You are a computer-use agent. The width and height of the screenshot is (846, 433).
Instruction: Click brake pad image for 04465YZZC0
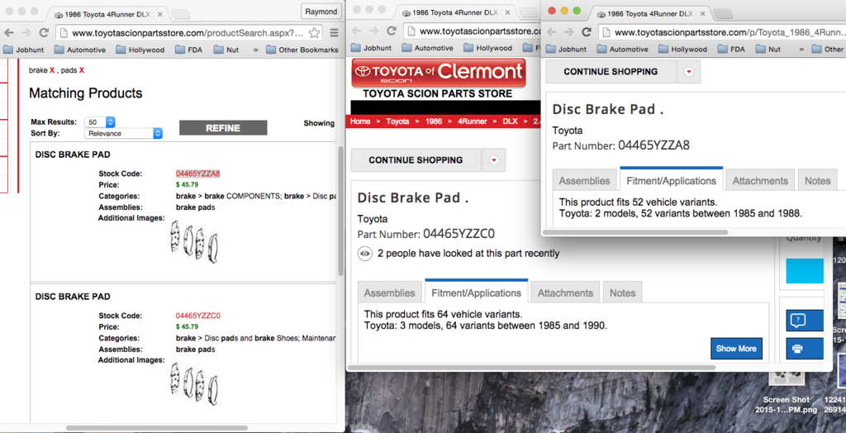(194, 383)
